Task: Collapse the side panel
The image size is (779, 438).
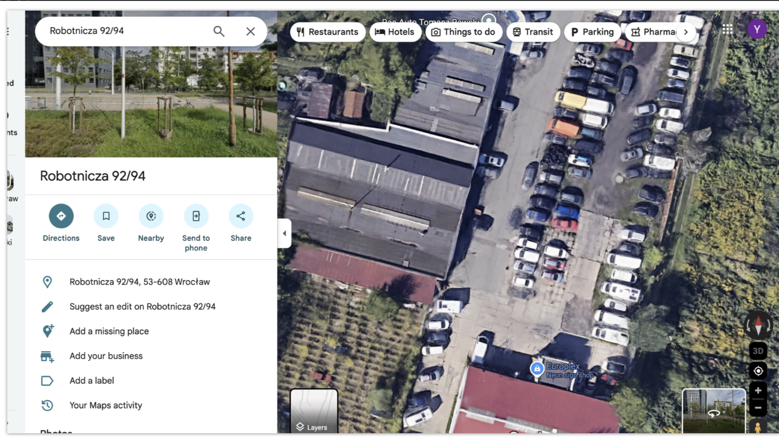Action: [284, 233]
